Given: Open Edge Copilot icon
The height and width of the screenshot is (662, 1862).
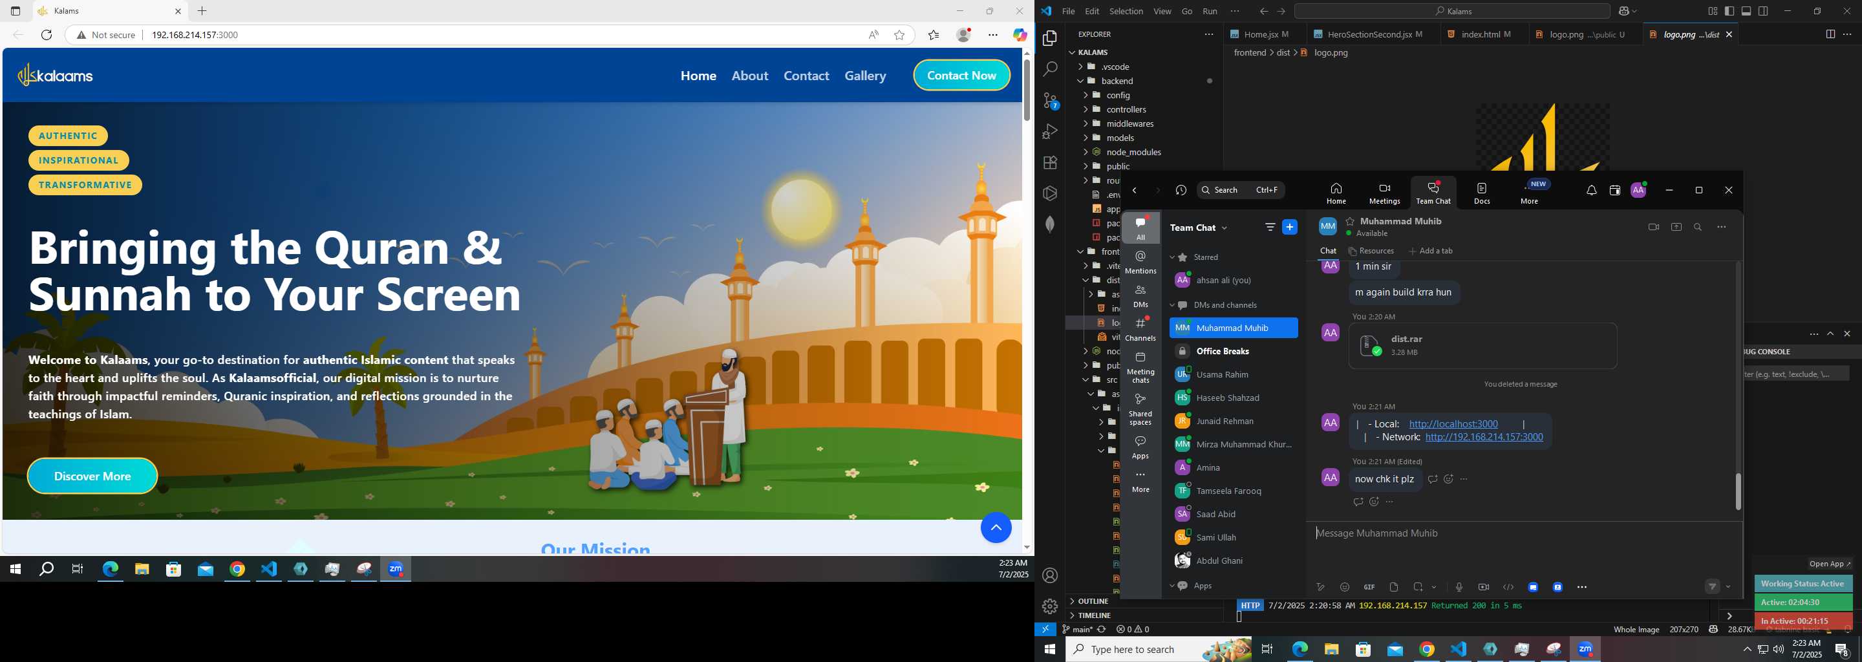Looking at the screenshot, I should click(1019, 35).
